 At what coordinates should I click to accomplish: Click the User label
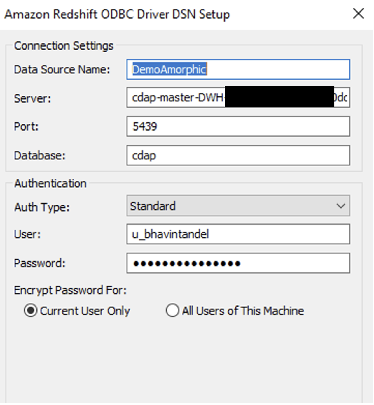27,234
